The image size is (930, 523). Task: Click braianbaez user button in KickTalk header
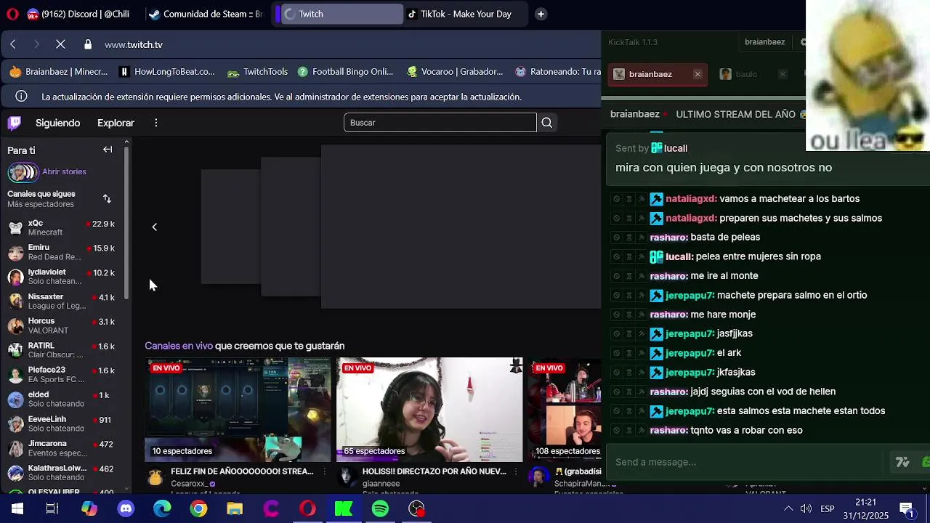[764, 42]
